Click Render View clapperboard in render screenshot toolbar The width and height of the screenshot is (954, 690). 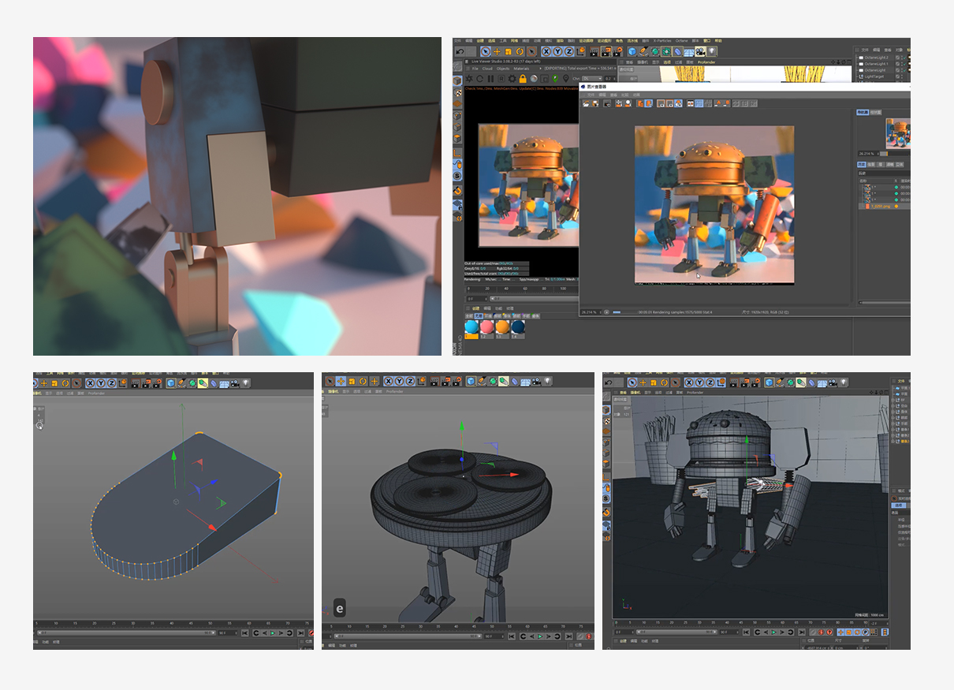[x=594, y=51]
